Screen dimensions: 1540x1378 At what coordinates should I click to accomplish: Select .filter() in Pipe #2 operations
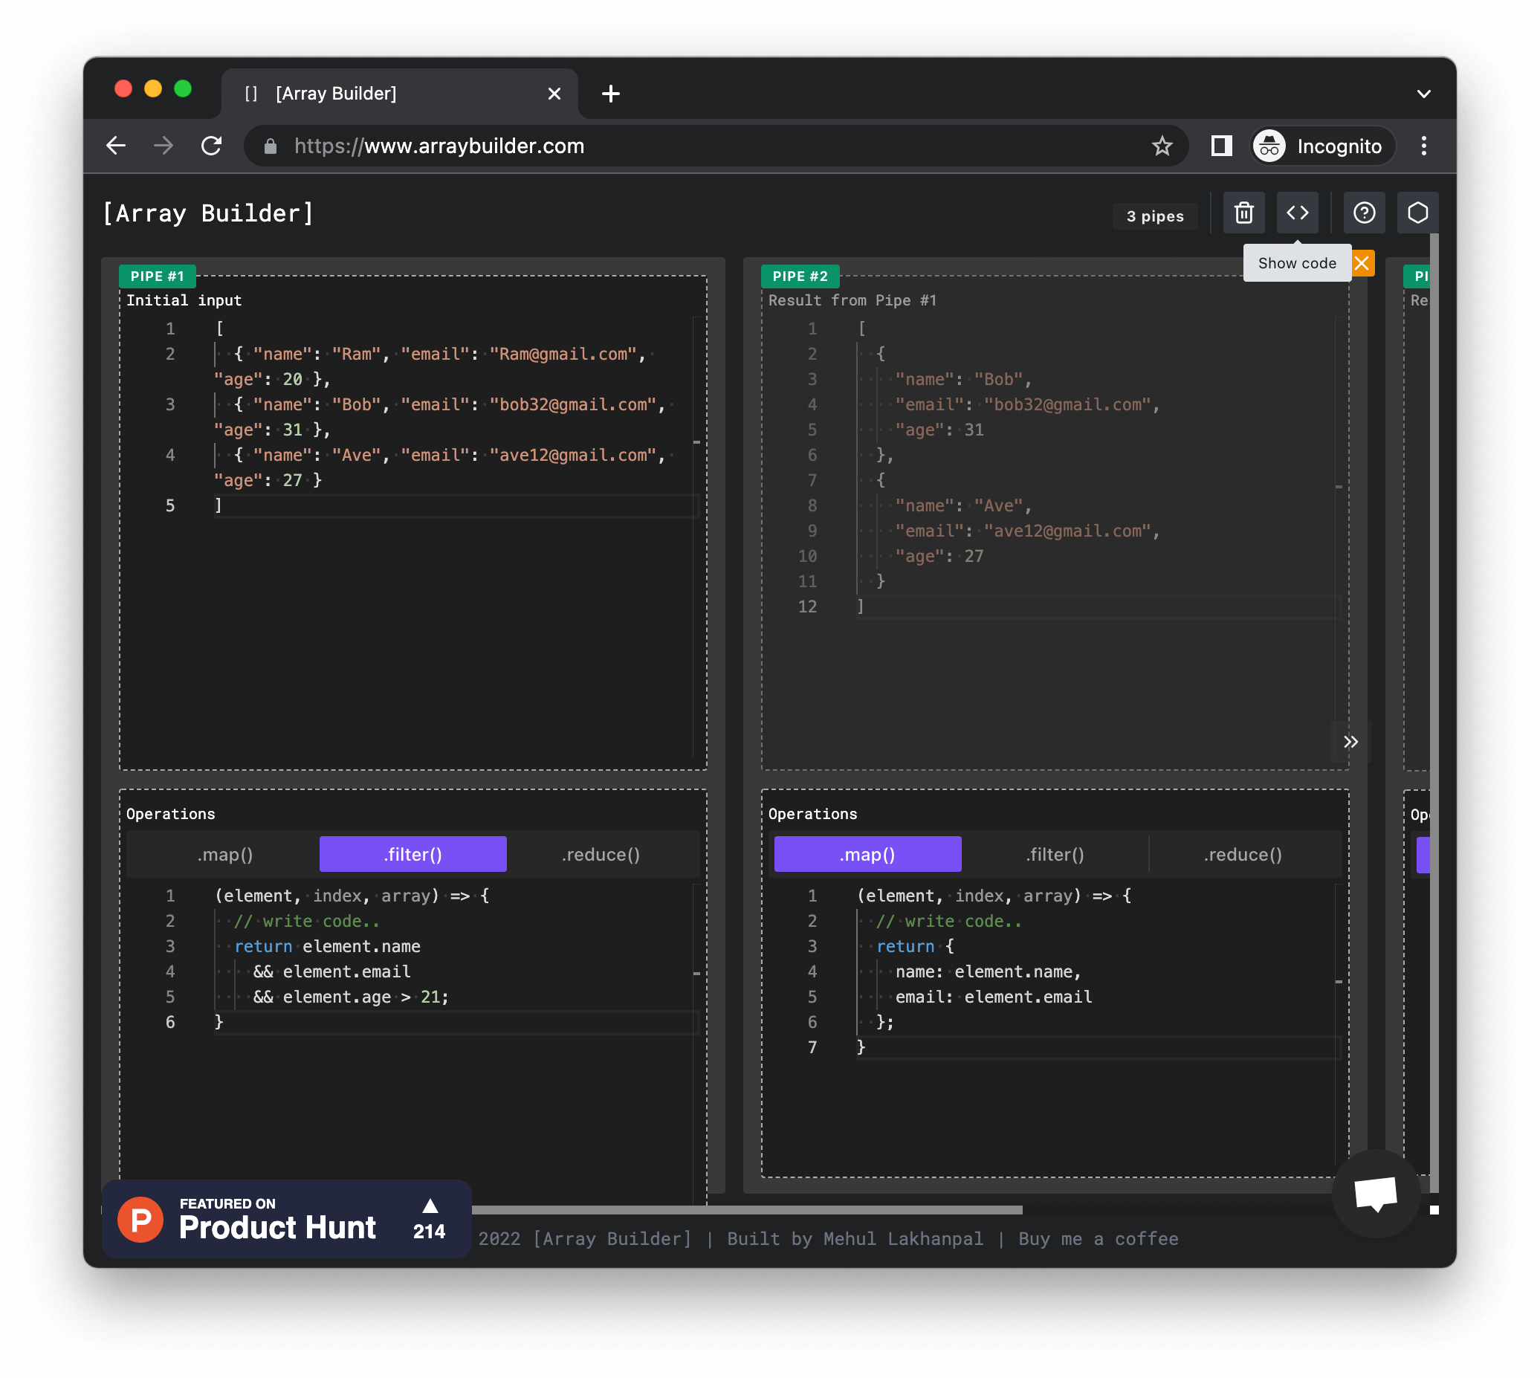(1055, 855)
